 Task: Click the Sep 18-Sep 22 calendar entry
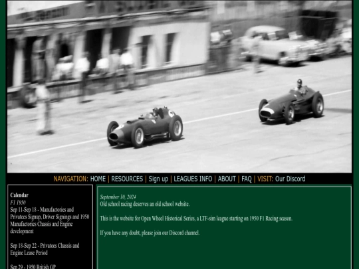pyautogui.click(x=45, y=249)
